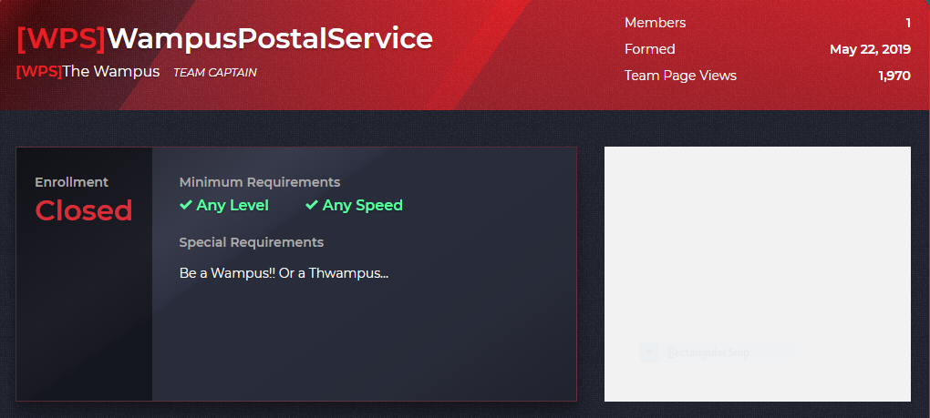
Task: Click the Formed label
Action: click(649, 49)
